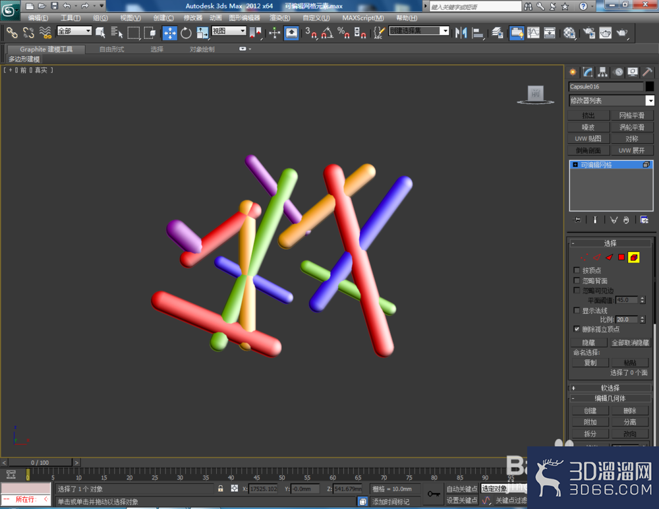Expand 可编辑网格 in modifier stack
Image resolution: width=659 pixels, height=509 pixels.
pos(575,164)
